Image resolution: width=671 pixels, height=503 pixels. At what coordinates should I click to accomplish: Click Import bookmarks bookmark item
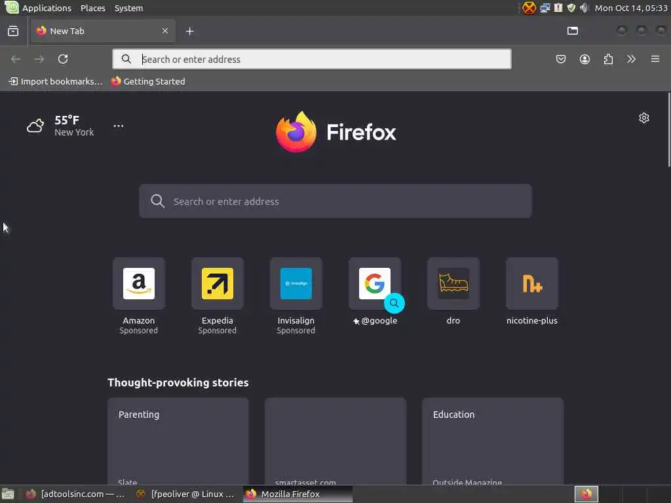(x=56, y=81)
